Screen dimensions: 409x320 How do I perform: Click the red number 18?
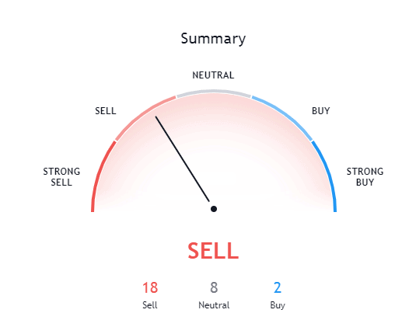[x=150, y=287]
